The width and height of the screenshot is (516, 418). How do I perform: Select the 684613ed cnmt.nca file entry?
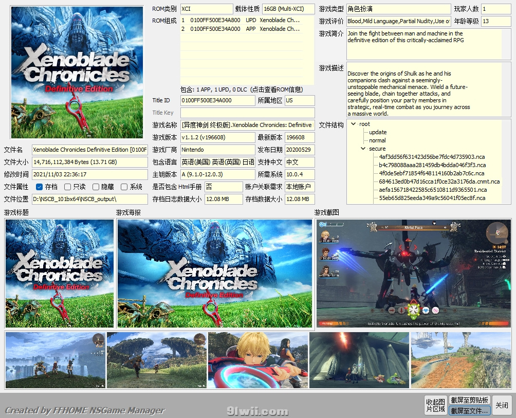point(439,181)
